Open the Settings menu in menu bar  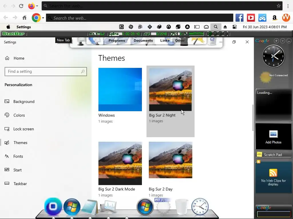[24, 27]
